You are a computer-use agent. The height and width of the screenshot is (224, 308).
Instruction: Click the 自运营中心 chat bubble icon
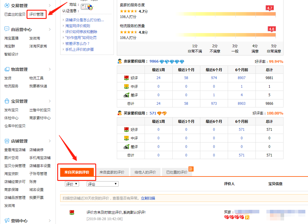[x=6, y=29]
